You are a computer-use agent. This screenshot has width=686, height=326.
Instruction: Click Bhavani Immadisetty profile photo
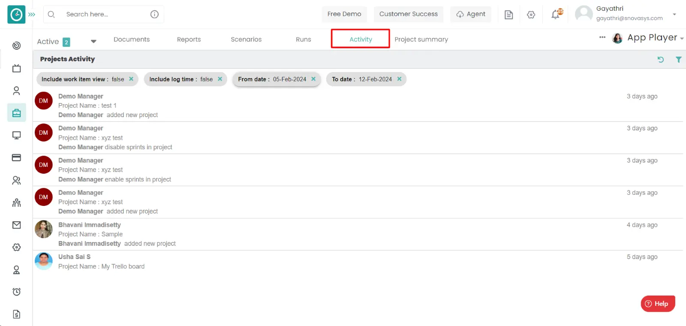pyautogui.click(x=44, y=229)
